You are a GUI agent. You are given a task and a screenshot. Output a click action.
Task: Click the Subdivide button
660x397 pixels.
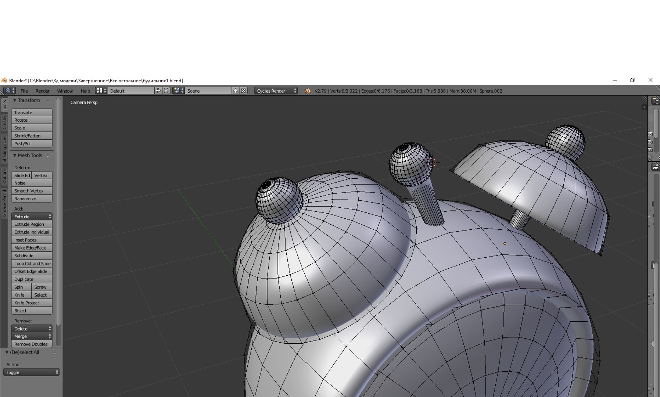pyautogui.click(x=32, y=256)
